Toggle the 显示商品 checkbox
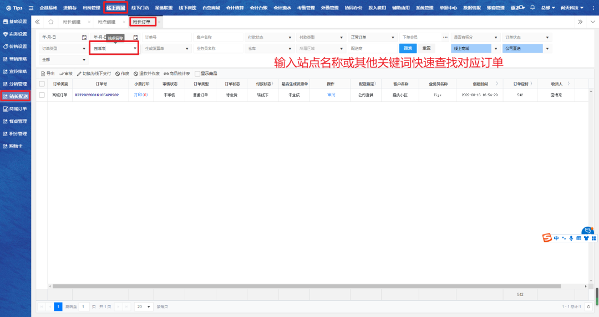 tap(197, 74)
